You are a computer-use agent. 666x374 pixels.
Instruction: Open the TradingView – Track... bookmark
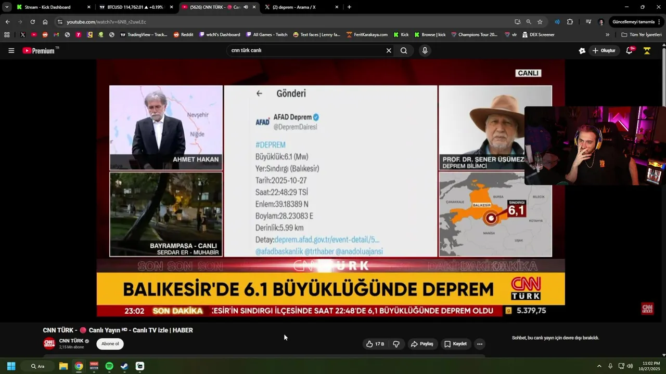[144, 35]
